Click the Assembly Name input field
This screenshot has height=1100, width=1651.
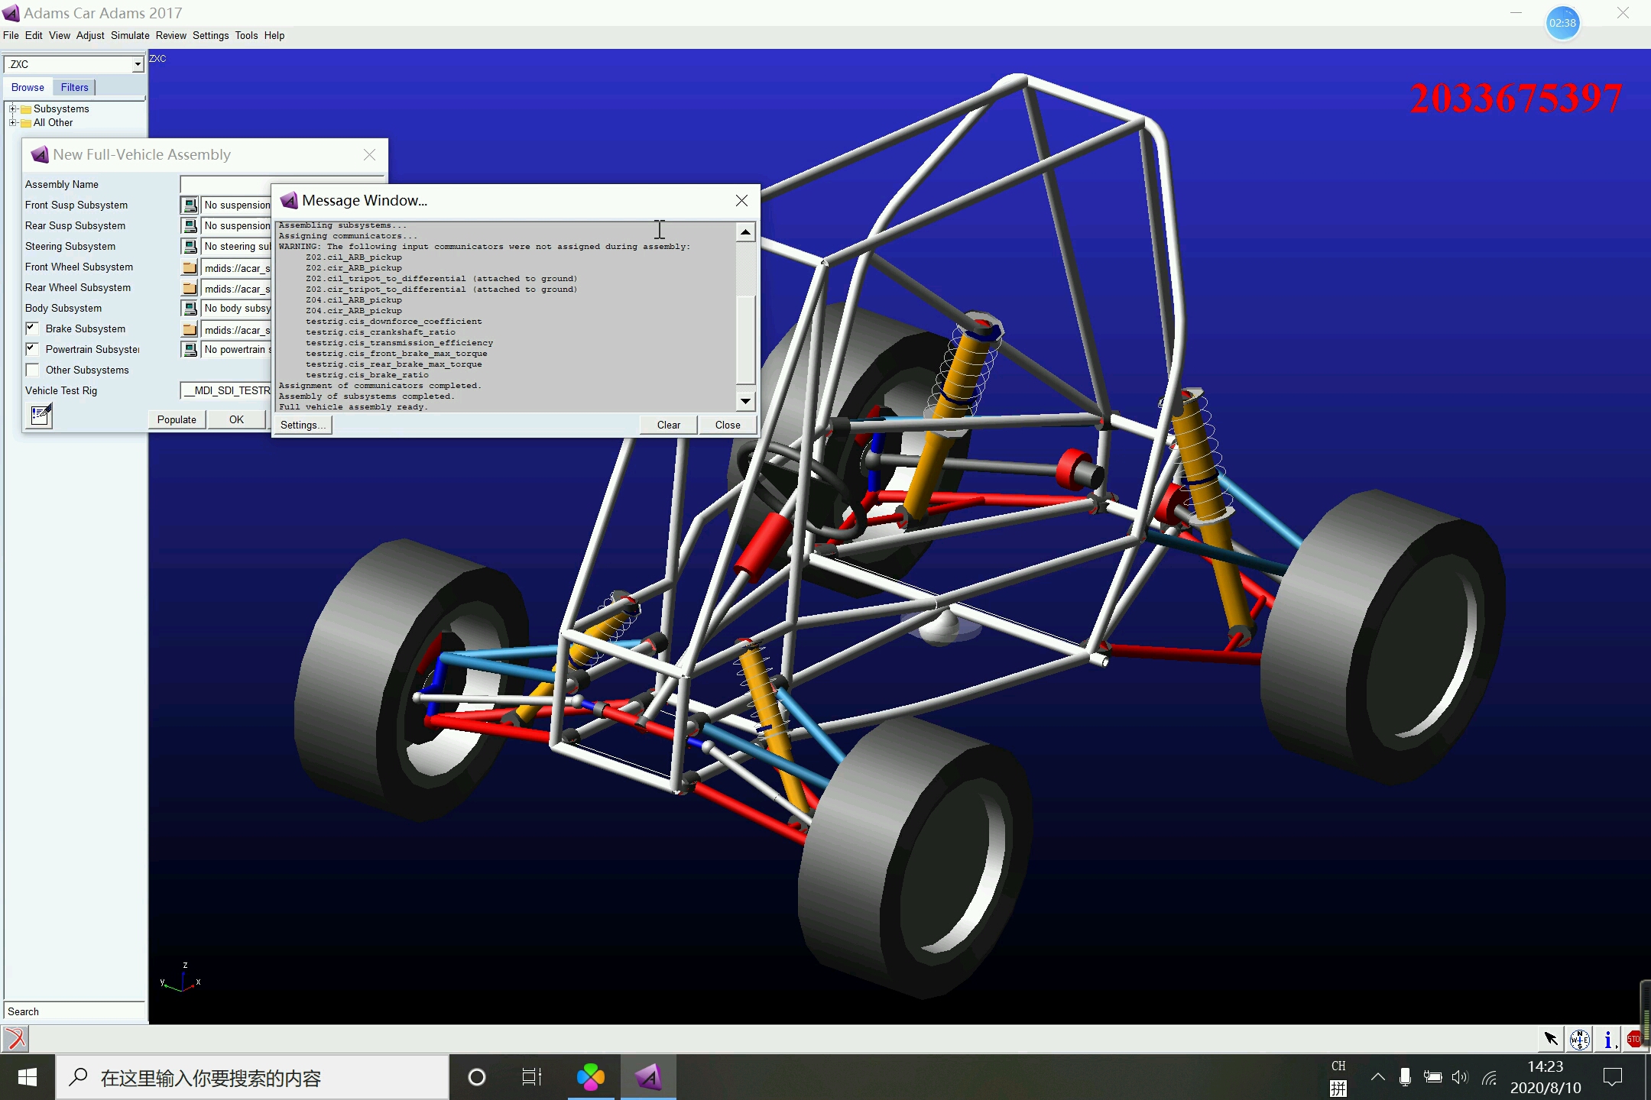[x=282, y=184]
